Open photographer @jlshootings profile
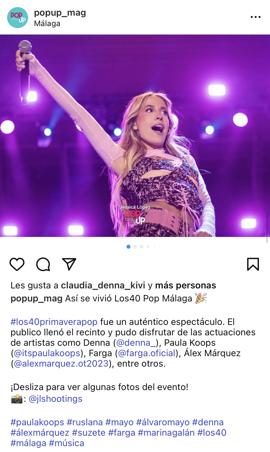Viewport: 270px width, 452px height. pyautogui.click(x=55, y=399)
